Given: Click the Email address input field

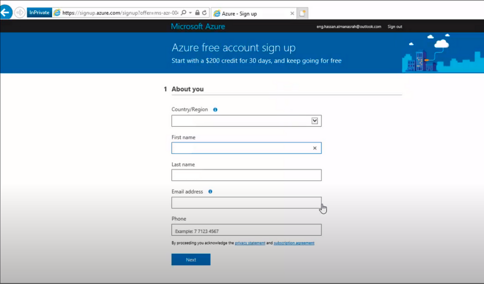Looking at the screenshot, I should pos(246,202).
